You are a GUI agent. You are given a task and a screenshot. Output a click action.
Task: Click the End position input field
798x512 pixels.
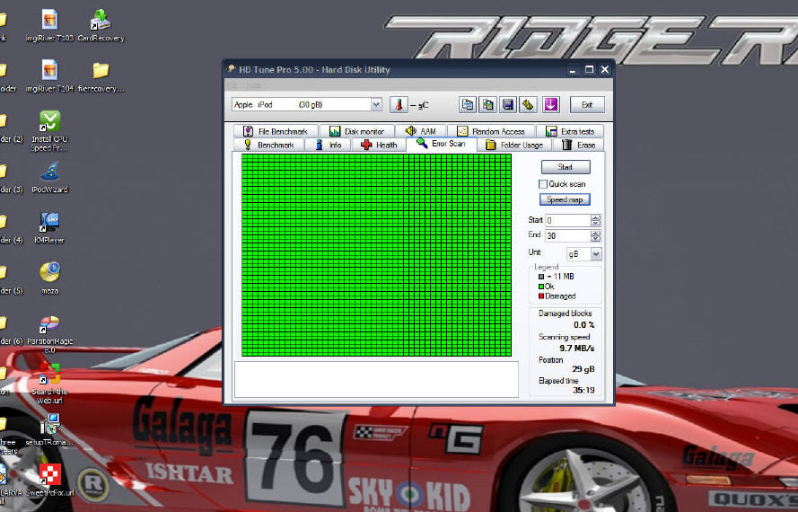tap(567, 236)
